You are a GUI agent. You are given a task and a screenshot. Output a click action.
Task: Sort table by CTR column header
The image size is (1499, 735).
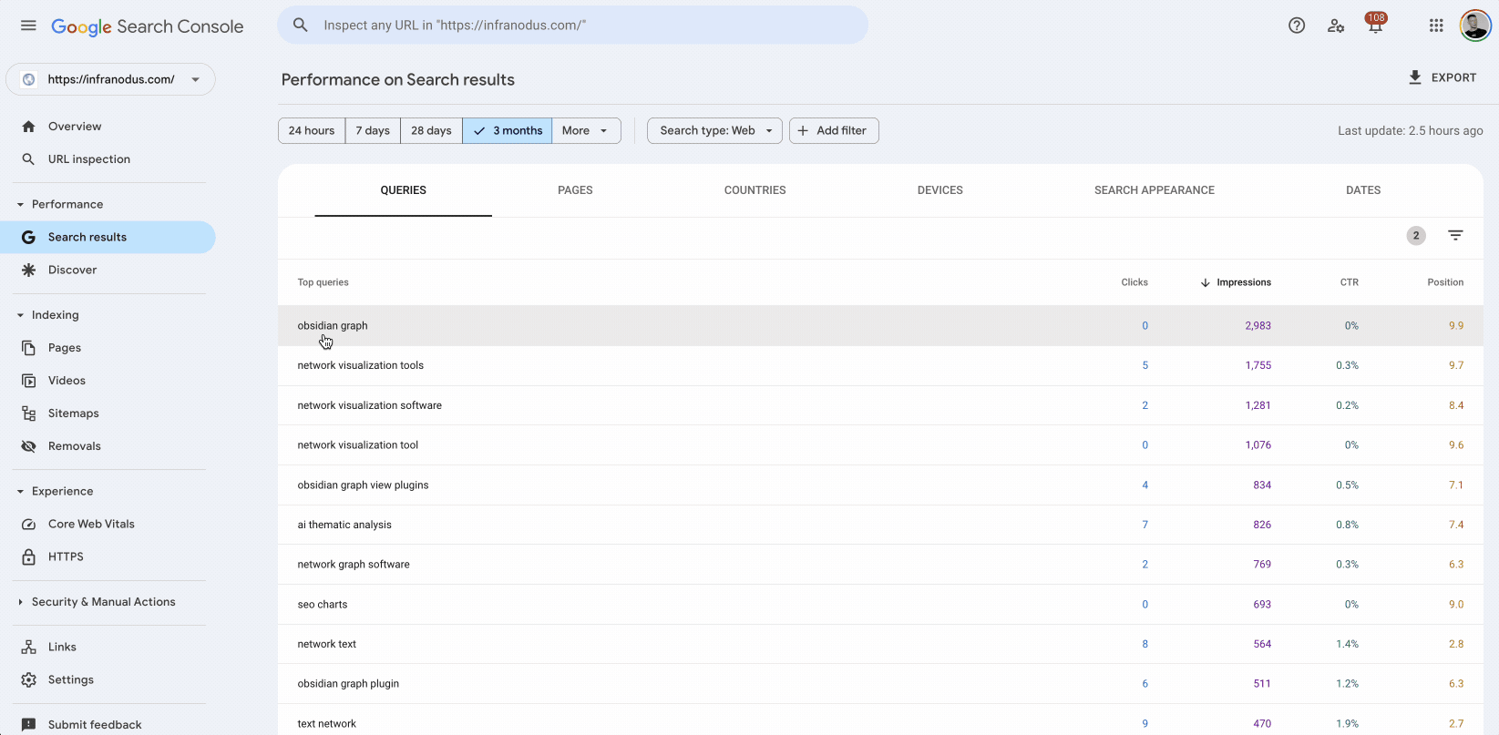click(x=1350, y=282)
